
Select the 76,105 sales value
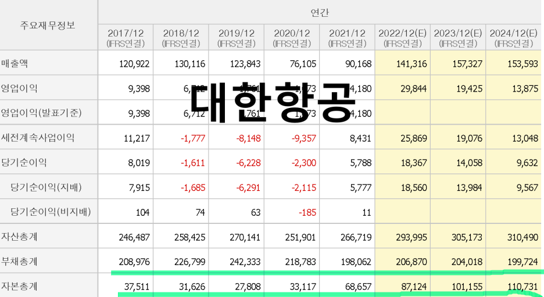point(303,64)
